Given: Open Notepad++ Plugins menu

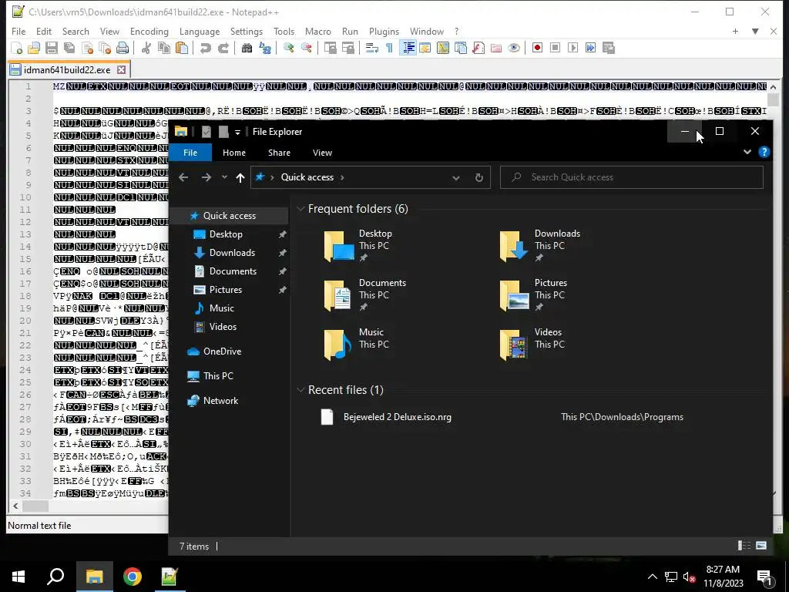Looking at the screenshot, I should [384, 31].
